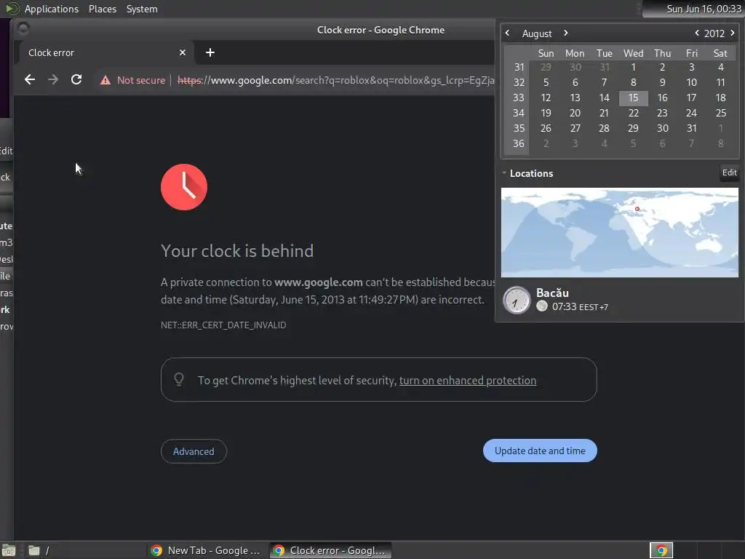The height and width of the screenshot is (559, 745).
Task: Click the Bacău analog clock icon
Action: 517,301
